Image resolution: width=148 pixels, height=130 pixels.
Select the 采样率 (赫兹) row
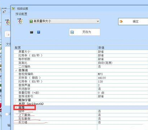tap(81, 78)
